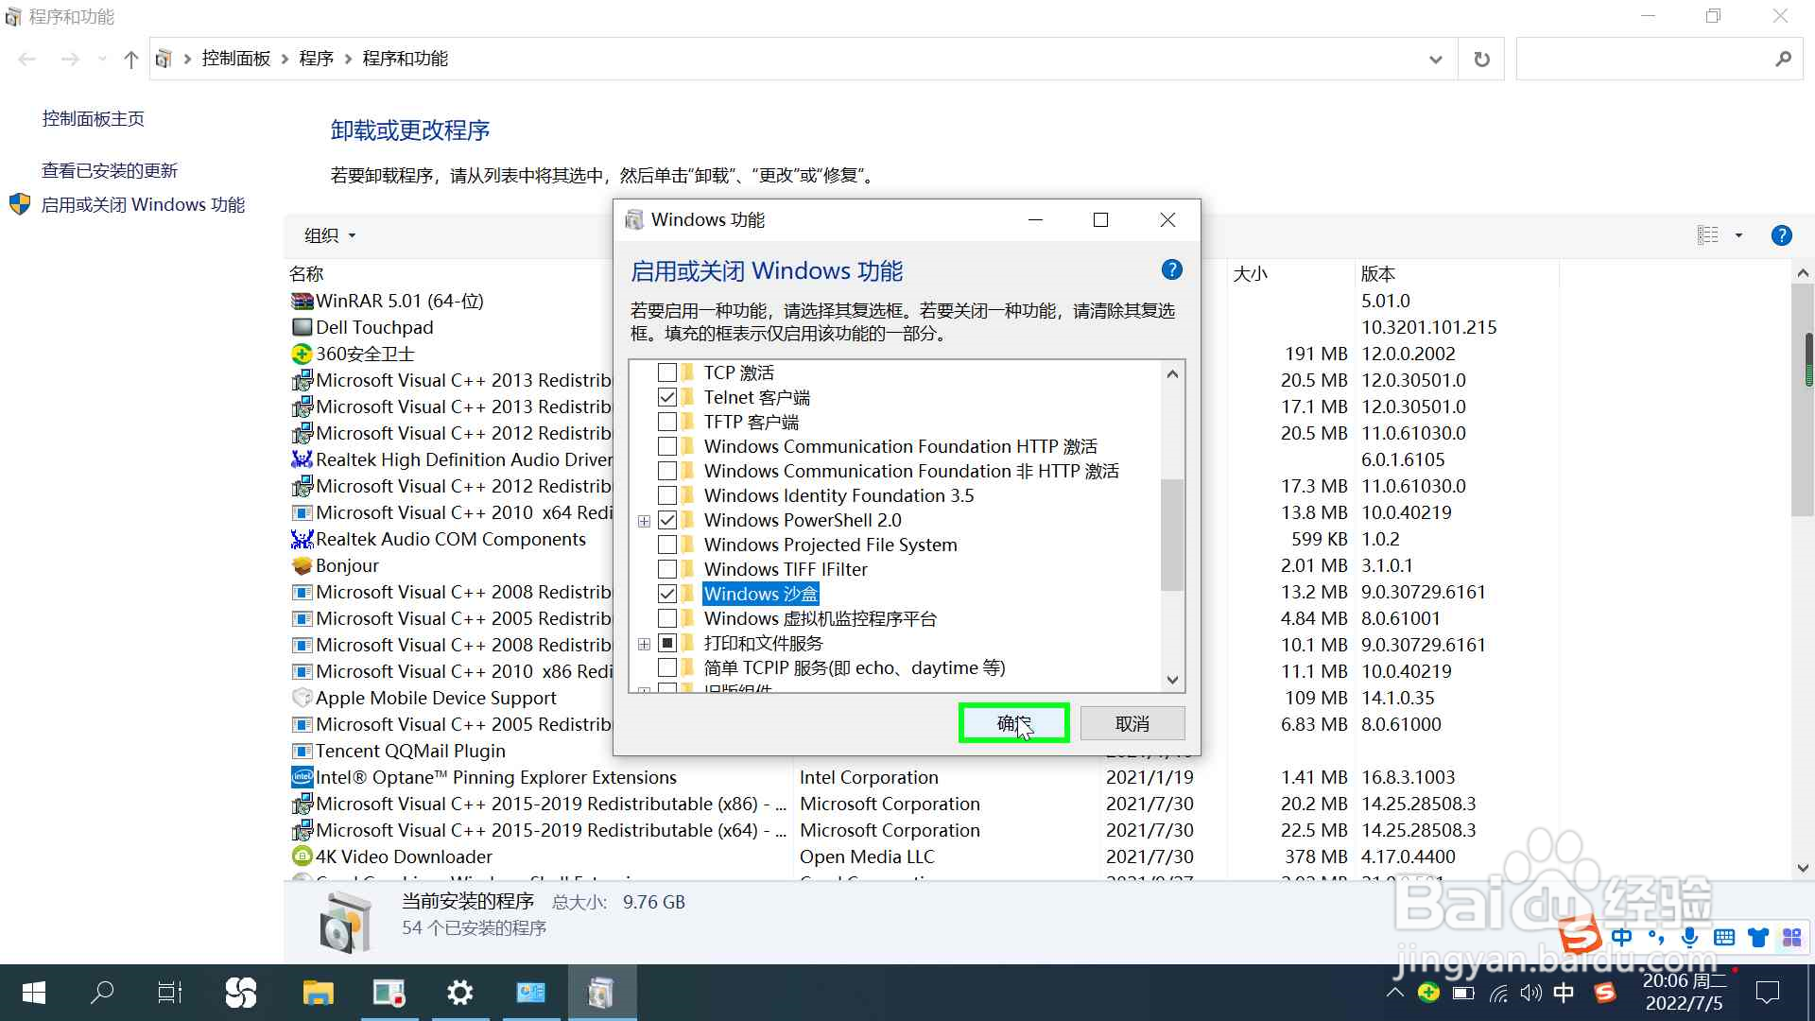This screenshot has height=1021, width=1815.
Task: Open the notification center icon
Action: point(1767,993)
